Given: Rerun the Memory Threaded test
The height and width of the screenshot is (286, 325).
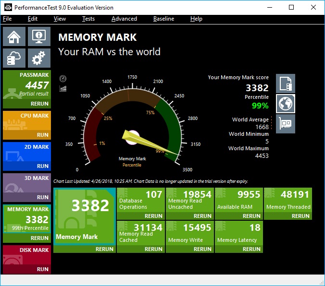Looking at the screenshot, I should click(x=300, y=216).
